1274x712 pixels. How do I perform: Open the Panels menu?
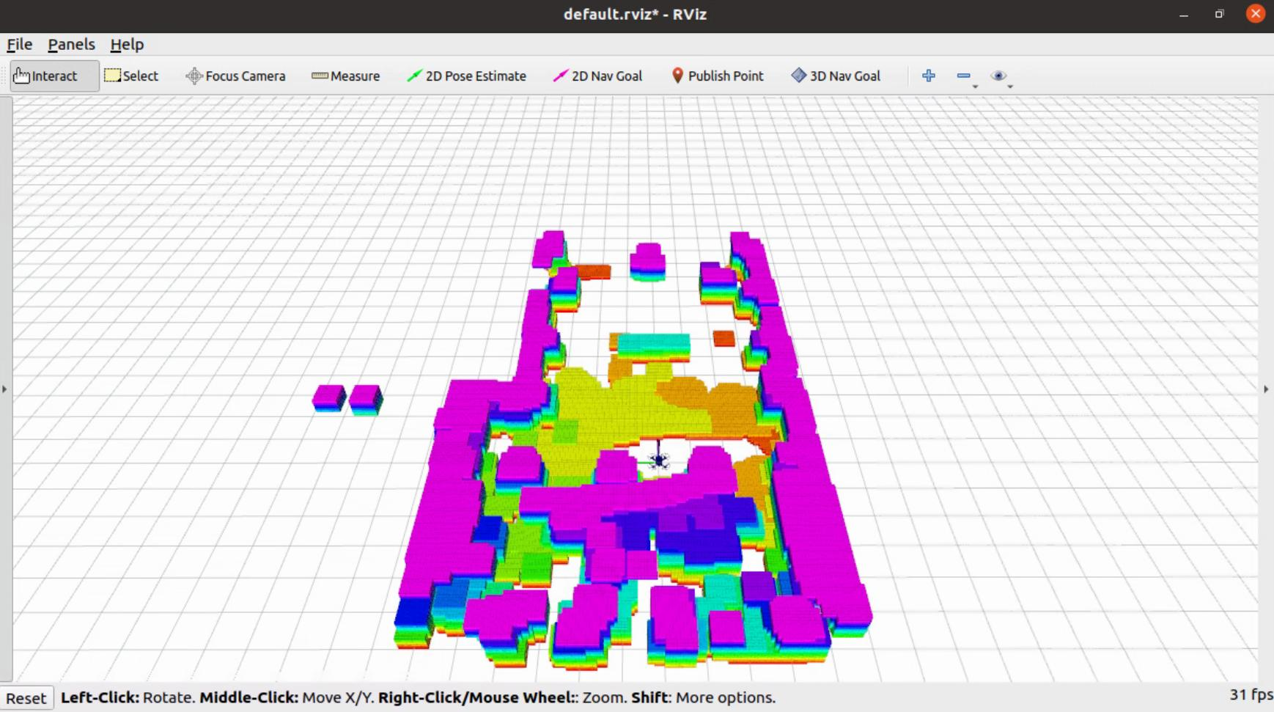coord(71,44)
